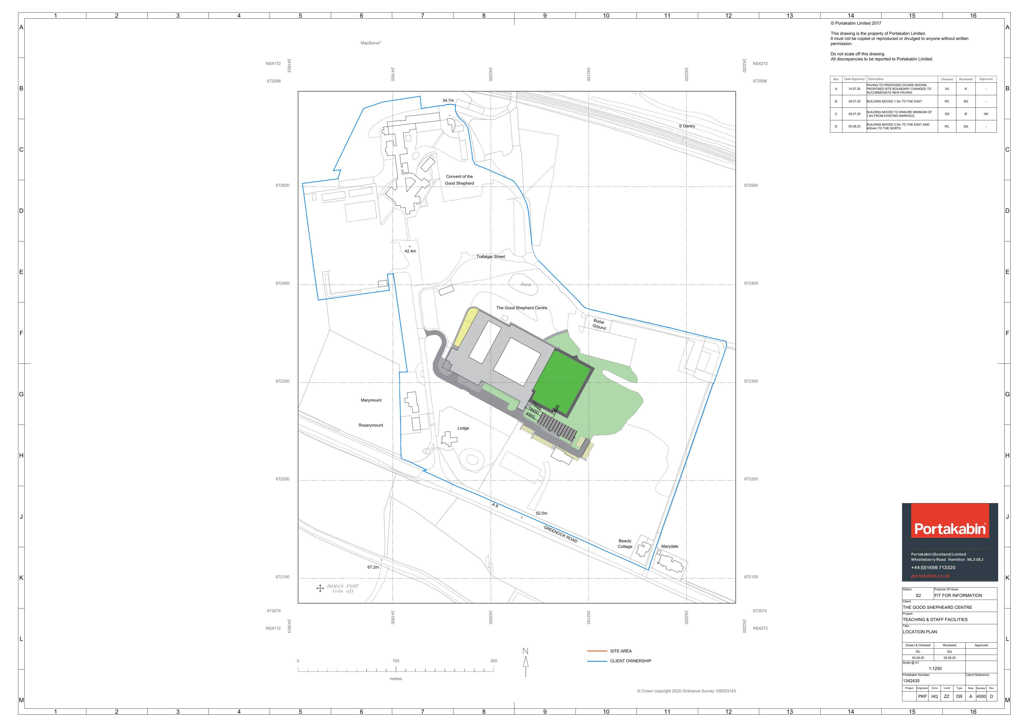Screen dimensions: 1029x727
Task: Click the '42.4m' spot height
Action: tap(410, 251)
